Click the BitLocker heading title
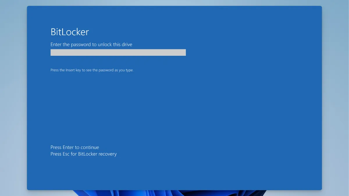The height and width of the screenshot is (196, 349). [x=70, y=32]
